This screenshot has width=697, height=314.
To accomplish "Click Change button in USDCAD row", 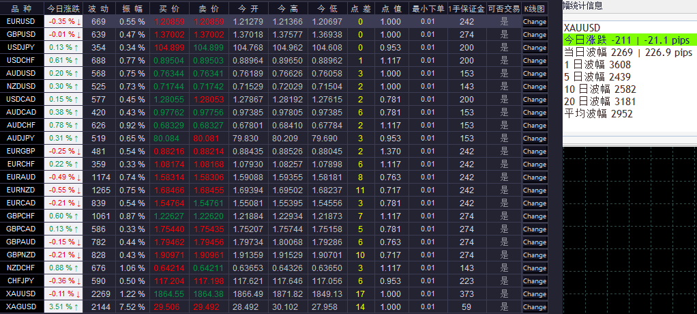I will (535, 100).
